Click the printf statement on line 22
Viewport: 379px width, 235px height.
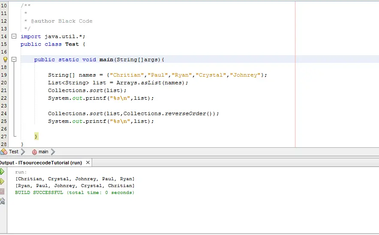101,98
